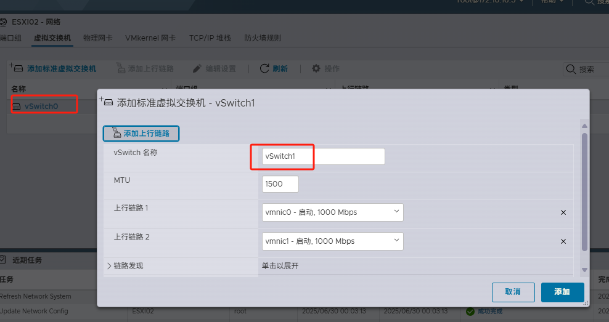The height and width of the screenshot is (322, 609).
Task: Click the refresh (刷新) icon
Action: click(x=264, y=68)
